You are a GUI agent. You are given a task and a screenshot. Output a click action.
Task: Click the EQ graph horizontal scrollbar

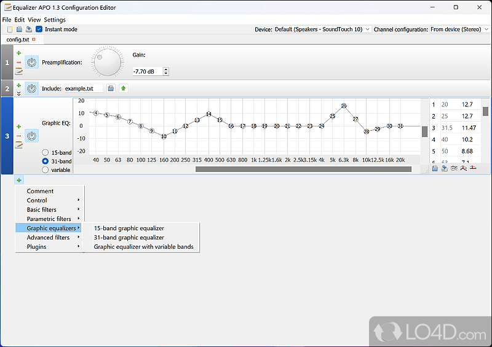303,170
